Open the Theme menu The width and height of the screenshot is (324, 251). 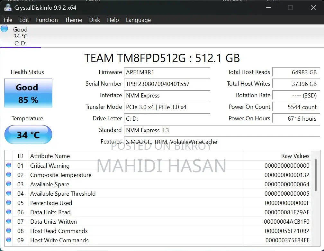[73, 20]
